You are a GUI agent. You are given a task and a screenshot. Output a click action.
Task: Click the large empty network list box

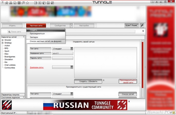click(106, 62)
